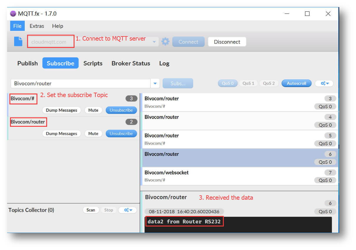Open the Extras menu

pos(37,26)
